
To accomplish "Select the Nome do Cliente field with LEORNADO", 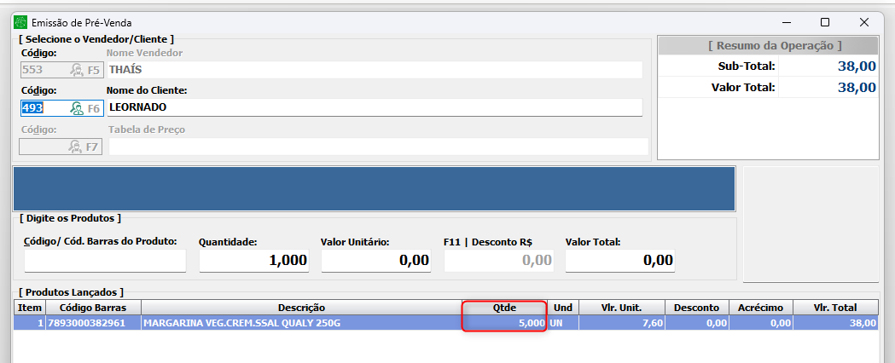I will tap(374, 108).
